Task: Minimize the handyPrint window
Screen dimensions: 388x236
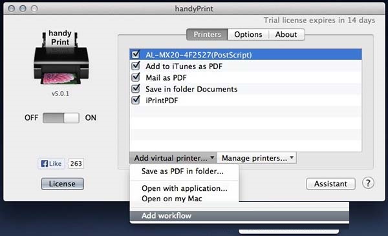Action: (23, 8)
